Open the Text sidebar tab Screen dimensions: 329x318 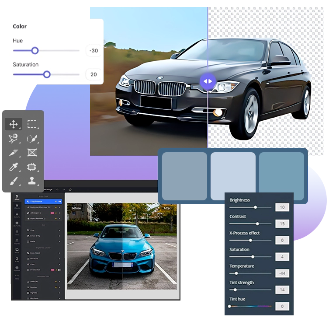click(x=17, y=233)
